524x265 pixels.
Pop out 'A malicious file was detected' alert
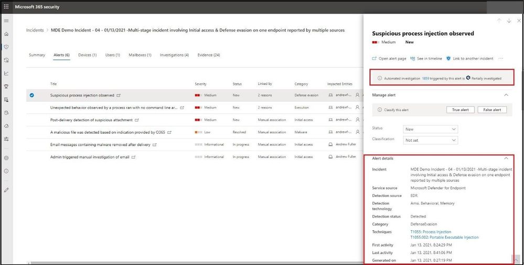click(169, 132)
